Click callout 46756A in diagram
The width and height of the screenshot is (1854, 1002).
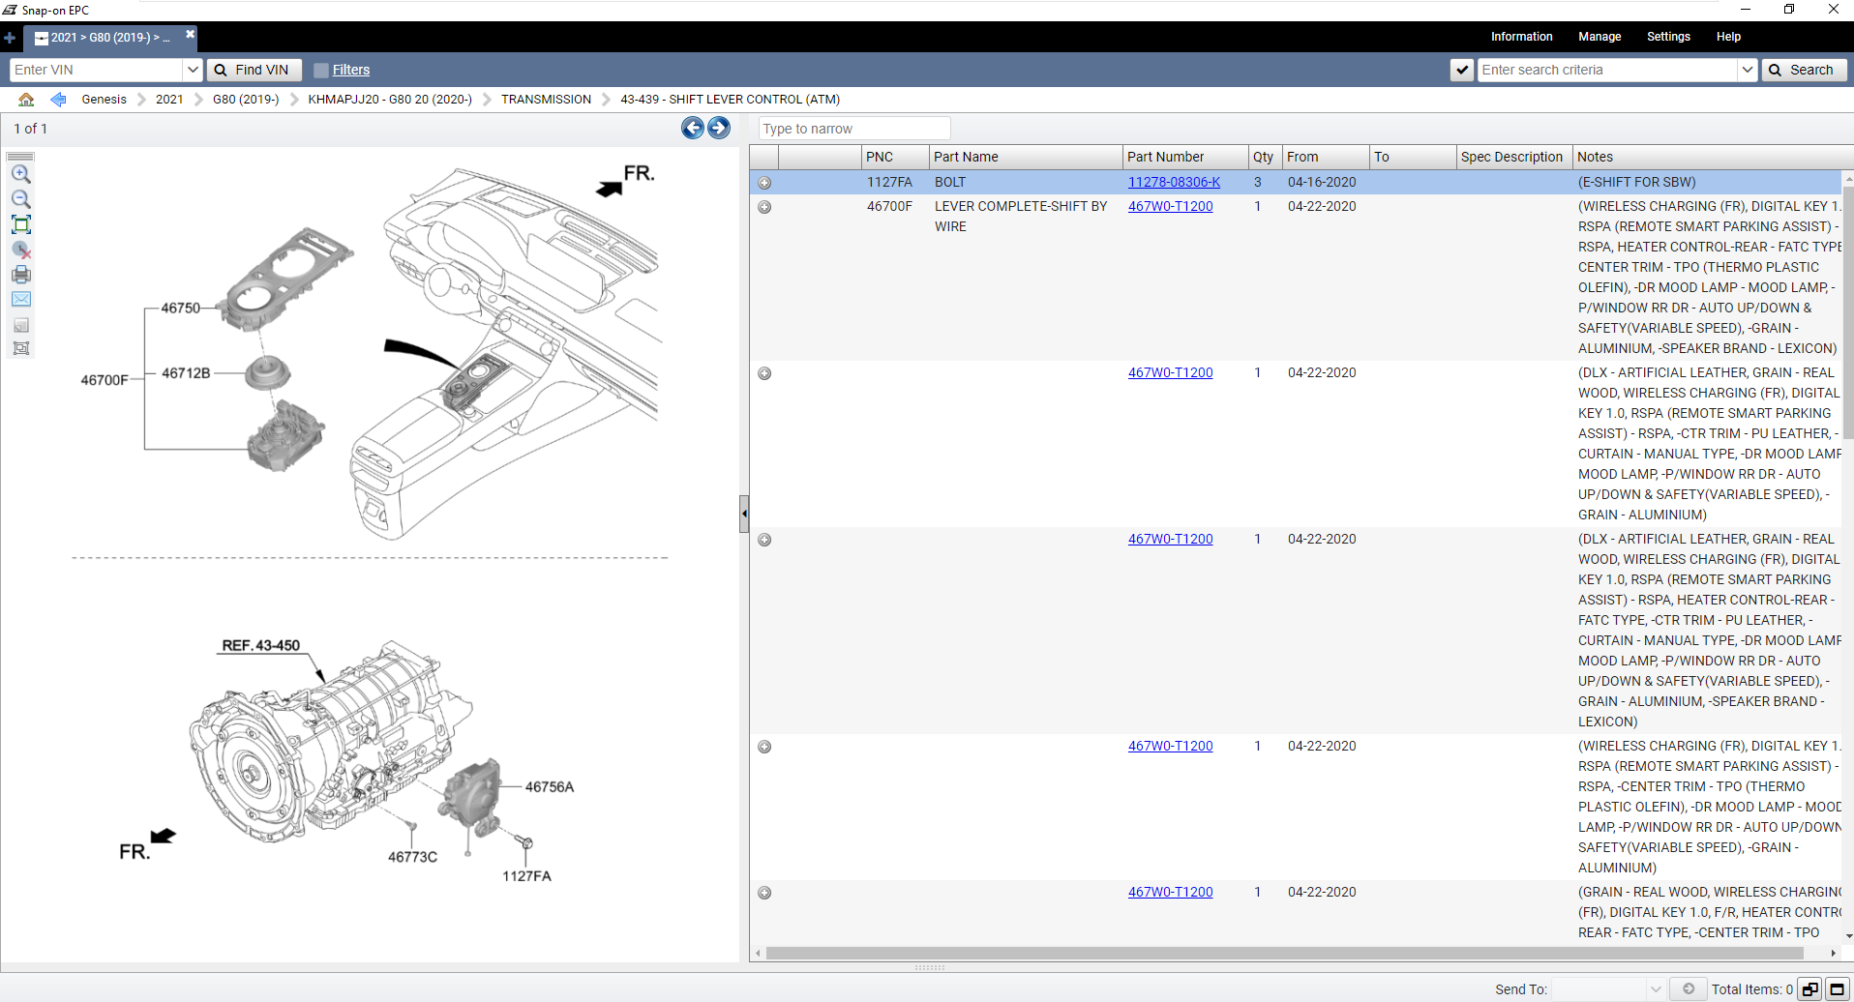550,787
